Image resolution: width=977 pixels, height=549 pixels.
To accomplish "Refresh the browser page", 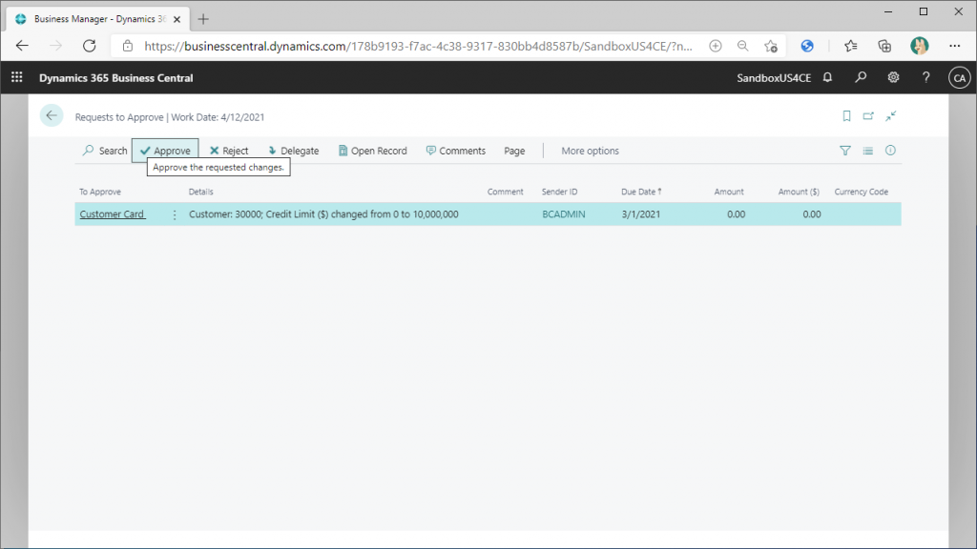I will tap(90, 46).
